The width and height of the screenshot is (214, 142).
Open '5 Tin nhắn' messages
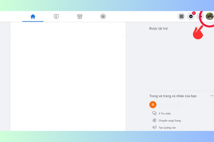[x=165, y=114]
